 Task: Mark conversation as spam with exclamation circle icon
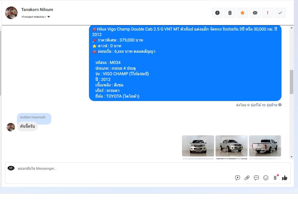[217, 13]
